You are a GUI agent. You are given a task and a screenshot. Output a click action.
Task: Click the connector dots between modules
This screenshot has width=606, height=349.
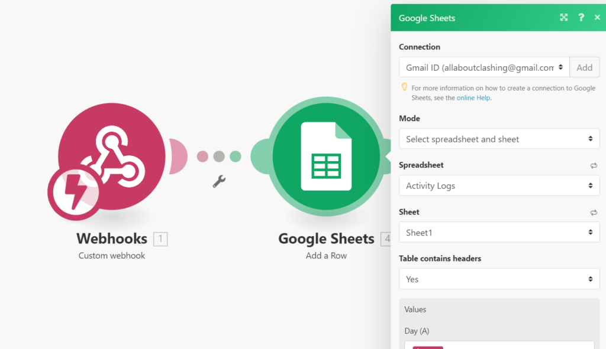click(x=219, y=156)
